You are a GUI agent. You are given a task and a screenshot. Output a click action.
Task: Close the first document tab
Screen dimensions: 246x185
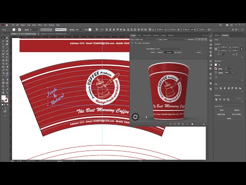click(x=38, y=34)
